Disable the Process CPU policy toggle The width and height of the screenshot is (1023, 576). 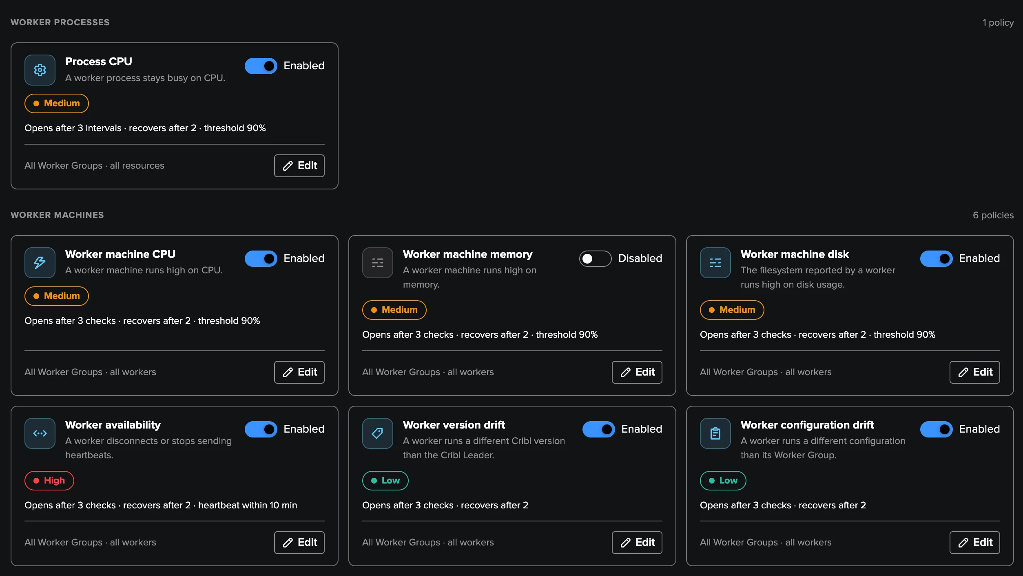tap(261, 66)
